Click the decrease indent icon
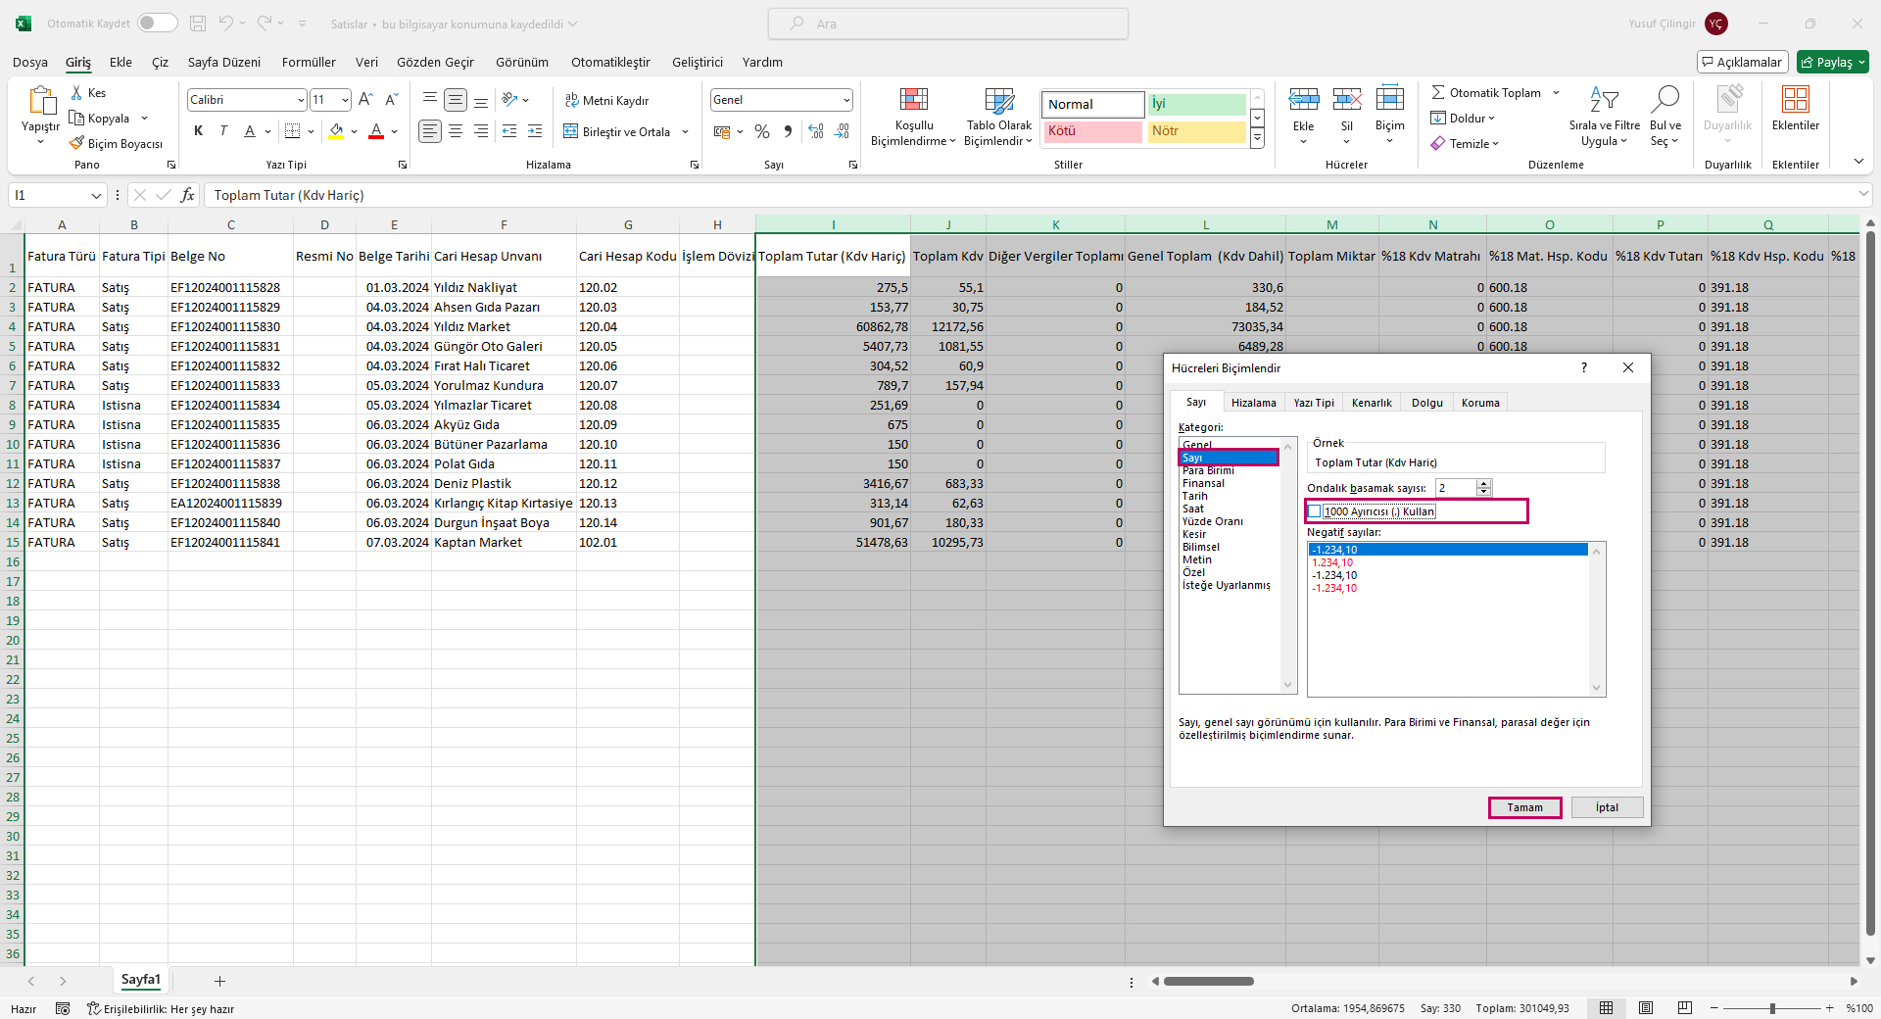 [509, 131]
